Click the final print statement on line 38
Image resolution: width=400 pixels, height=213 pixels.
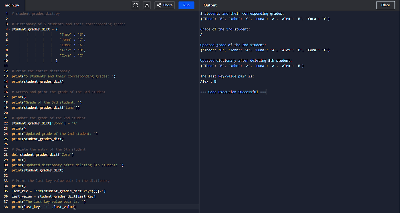[43, 207]
